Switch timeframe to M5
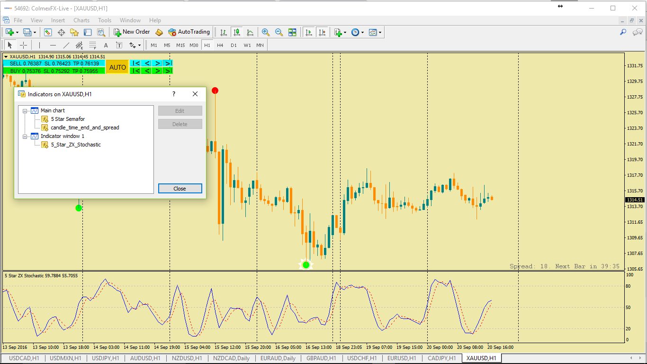Viewport: 647px width, 364px height. [167, 45]
